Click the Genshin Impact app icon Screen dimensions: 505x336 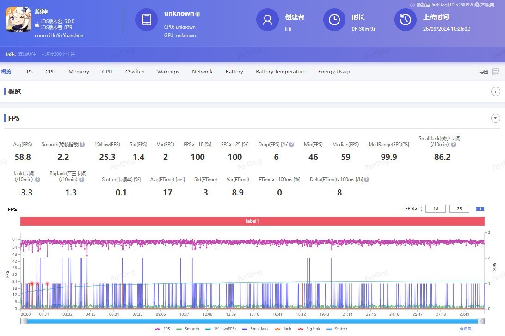click(x=18, y=19)
